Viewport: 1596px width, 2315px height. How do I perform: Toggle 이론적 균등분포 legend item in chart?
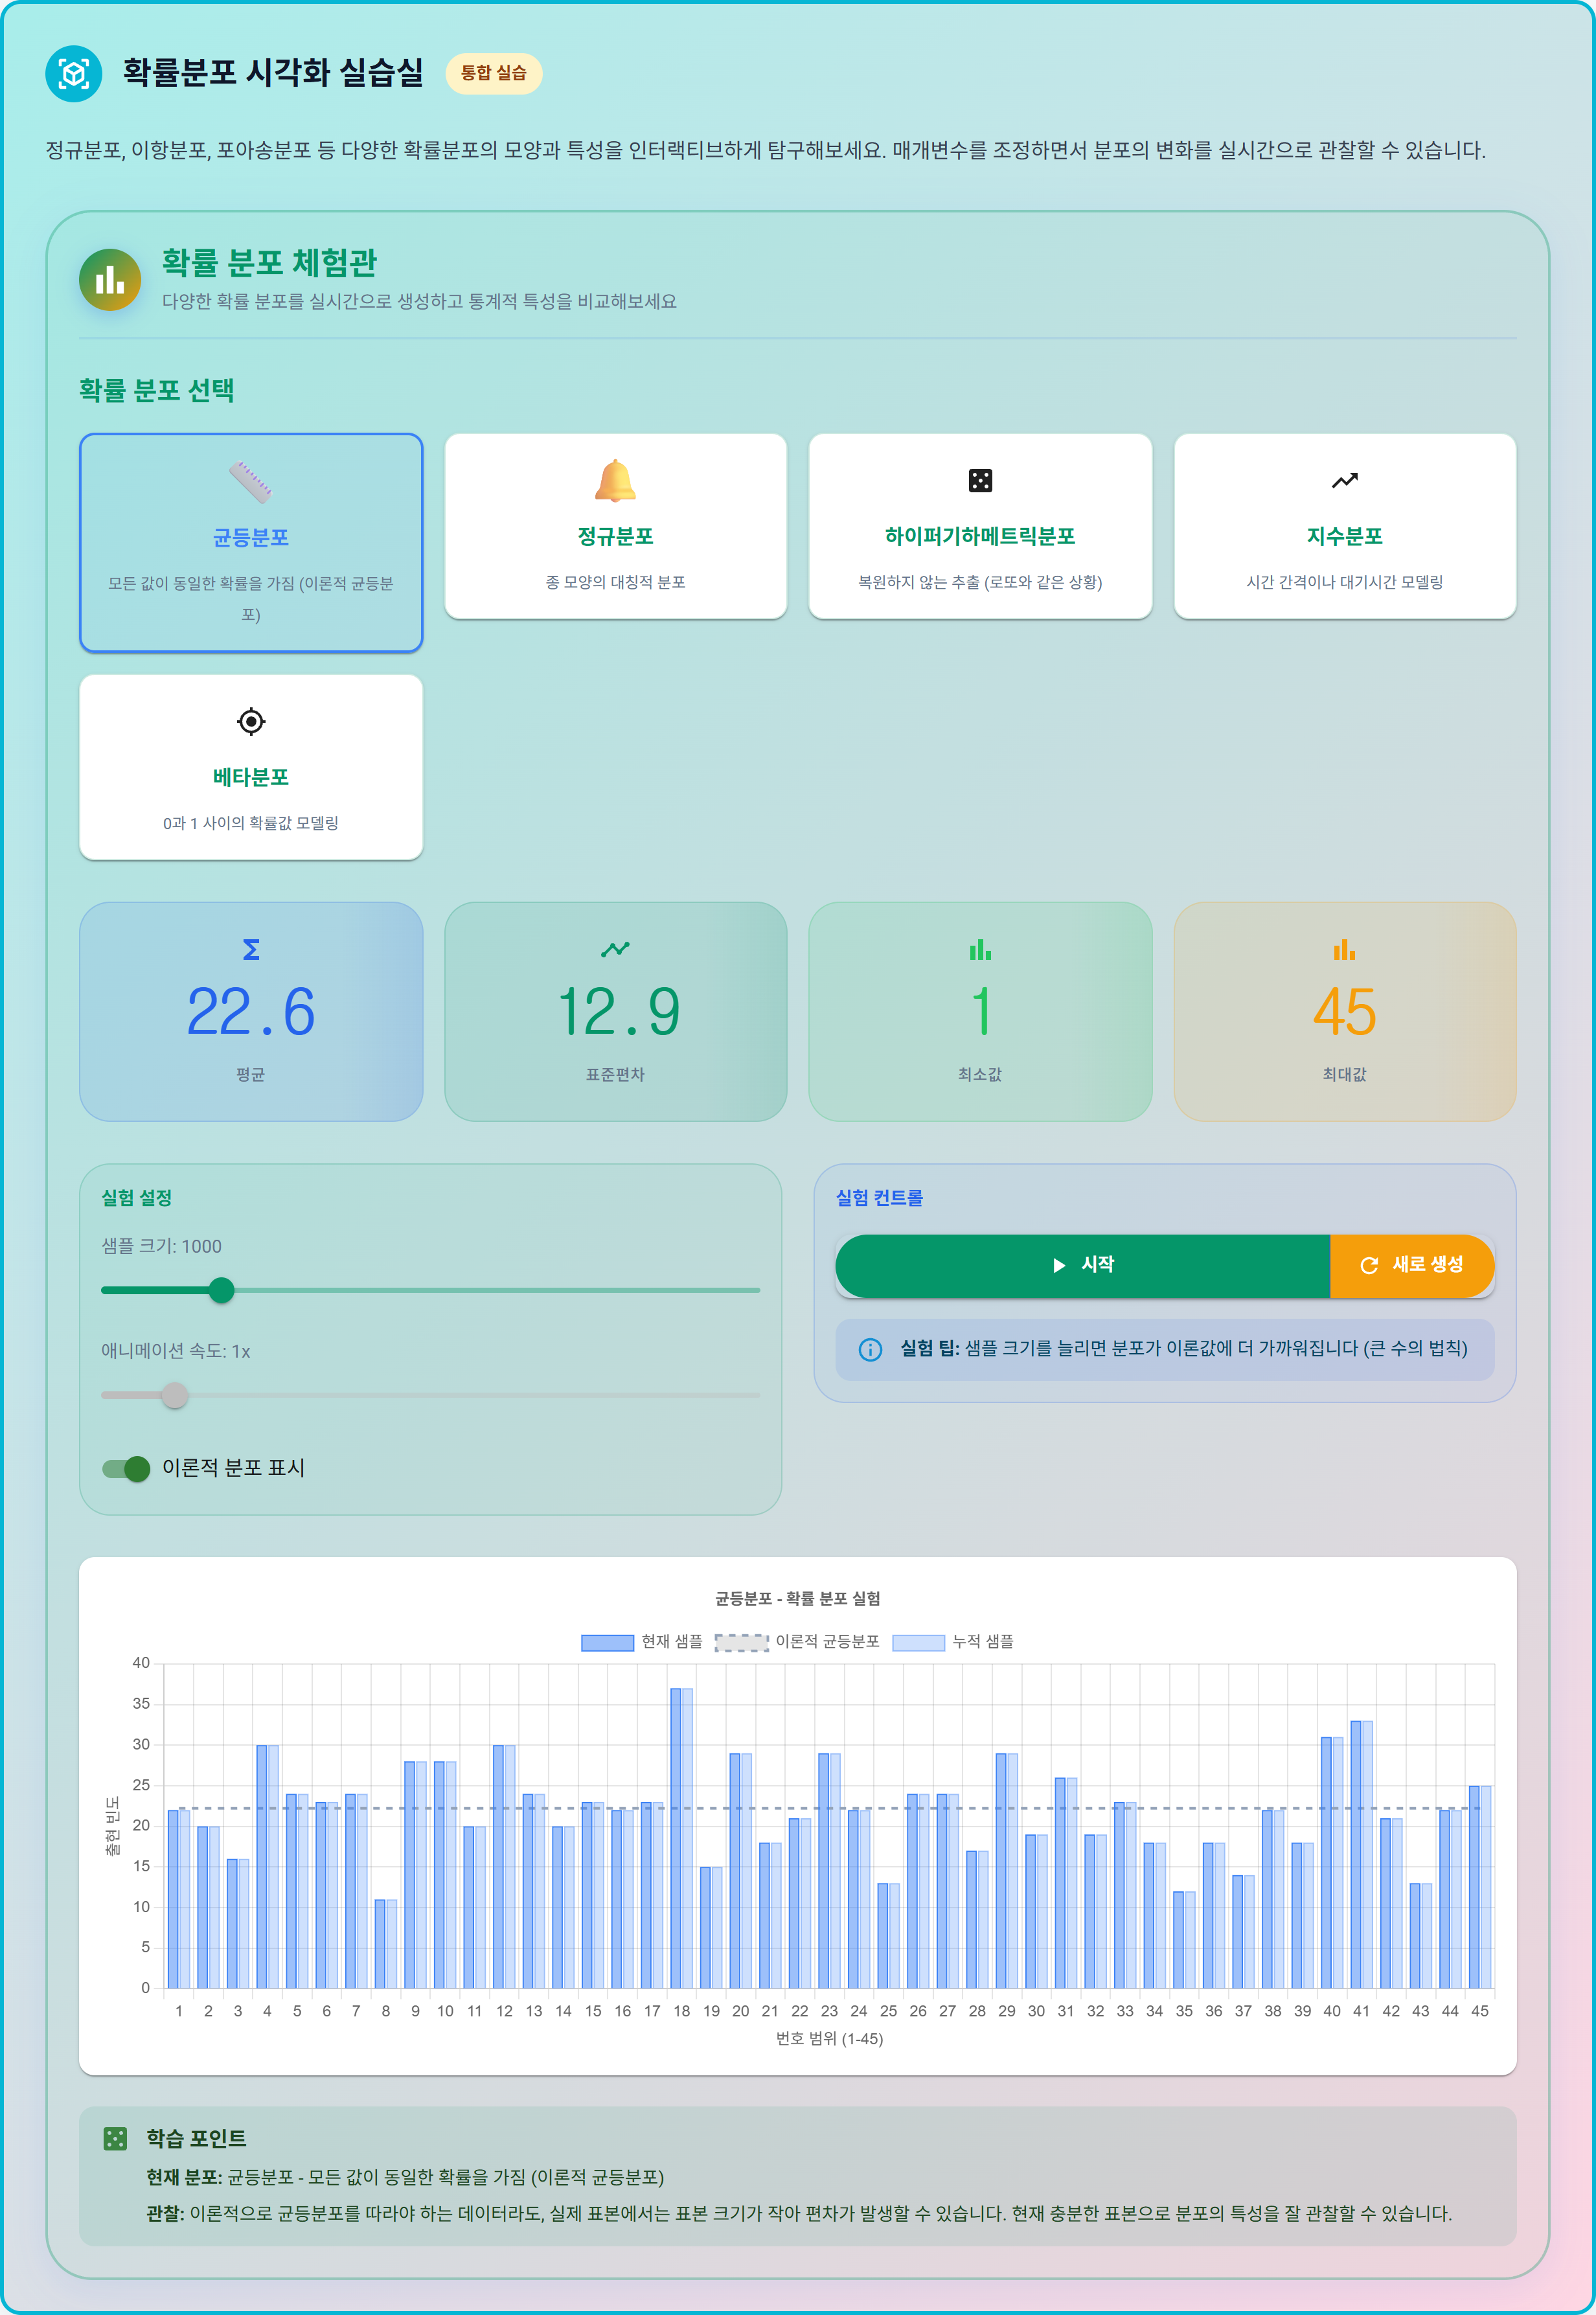click(x=797, y=1642)
